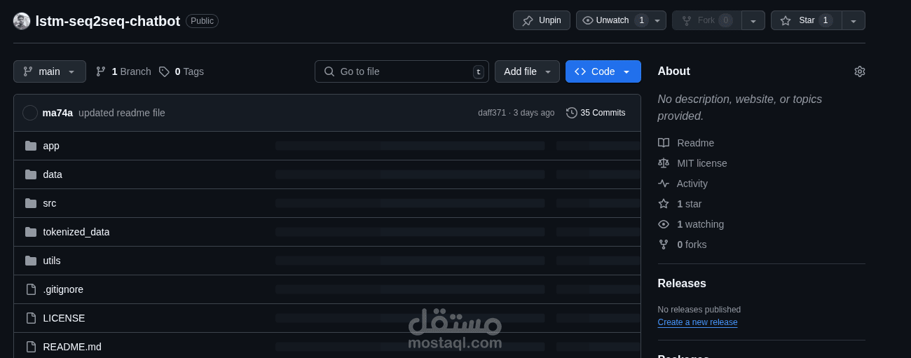Click the folder icon for data

tap(31, 174)
